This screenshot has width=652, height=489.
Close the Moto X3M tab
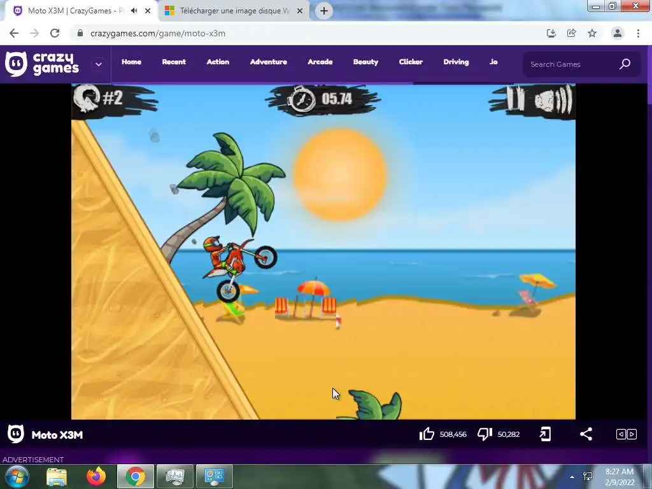pos(148,11)
